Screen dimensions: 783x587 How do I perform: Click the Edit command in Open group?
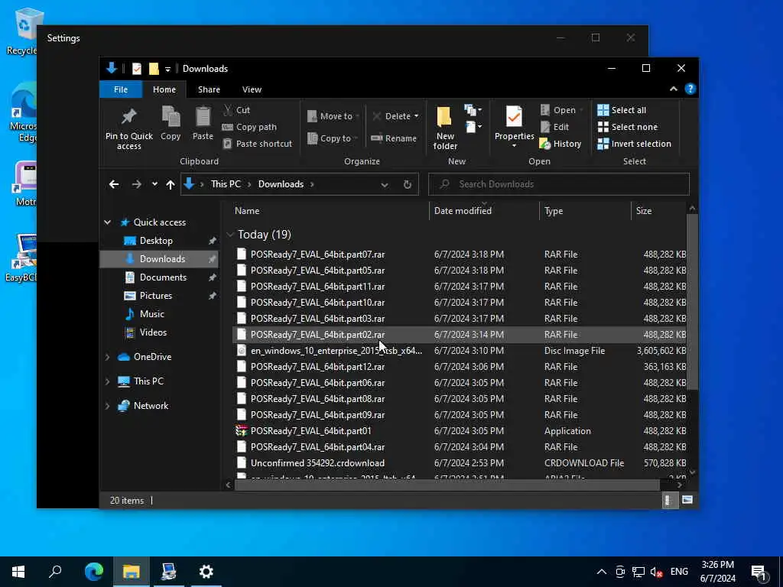(554, 127)
